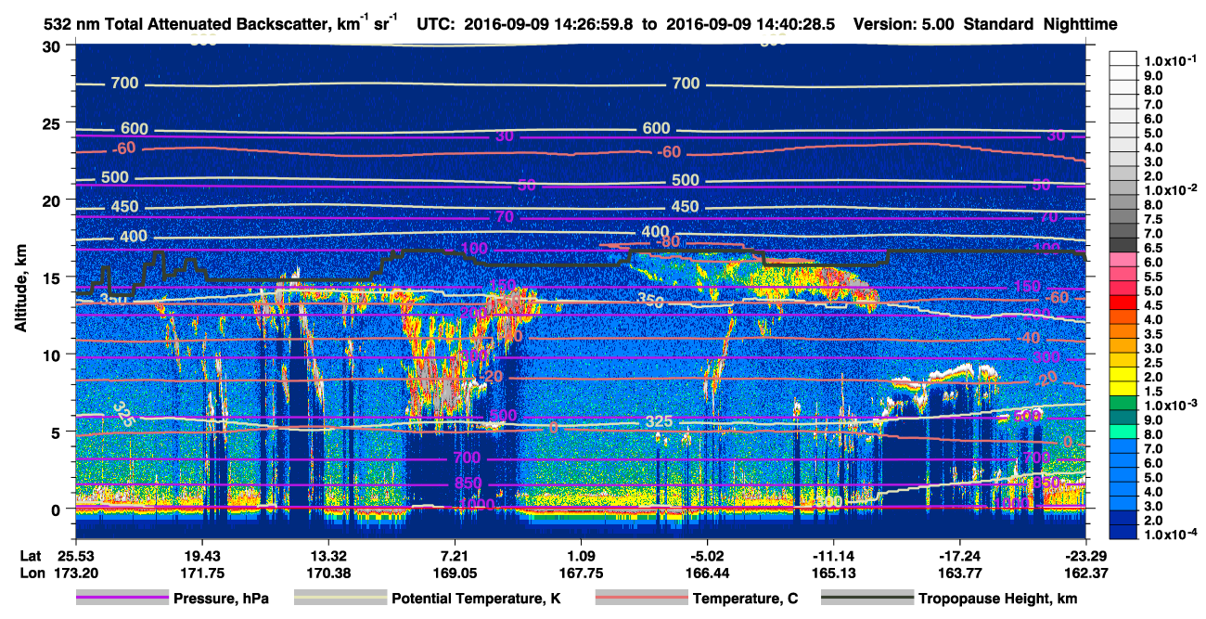Click latitude value '-17.24'
The width and height of the screenshot is (1206, 619).
coord(960,555)
